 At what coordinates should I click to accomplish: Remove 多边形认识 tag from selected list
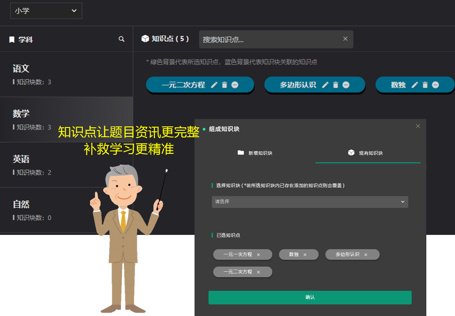pos(366,255)
